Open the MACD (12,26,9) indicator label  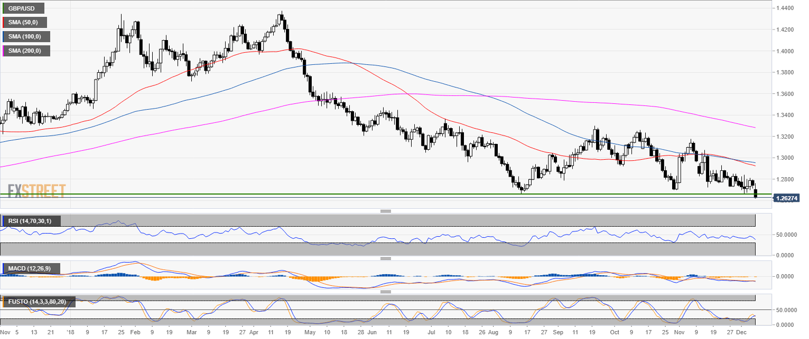point(30,269)
